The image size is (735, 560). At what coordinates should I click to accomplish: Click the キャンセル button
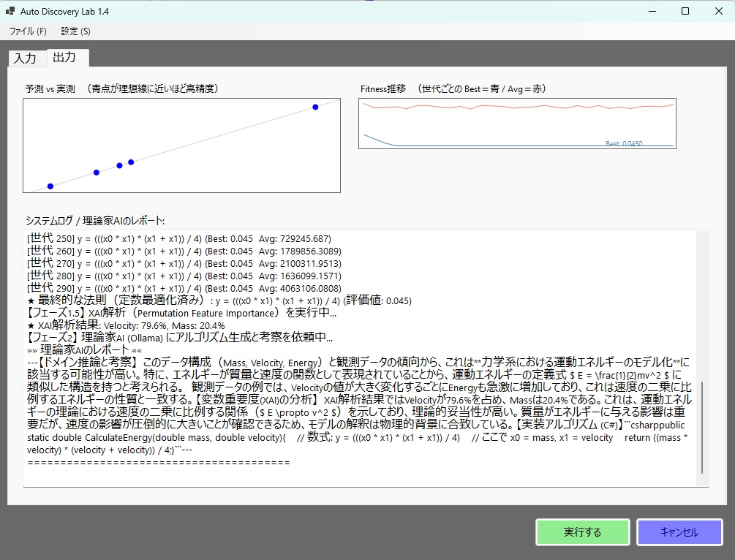click(x=679, y=532)
